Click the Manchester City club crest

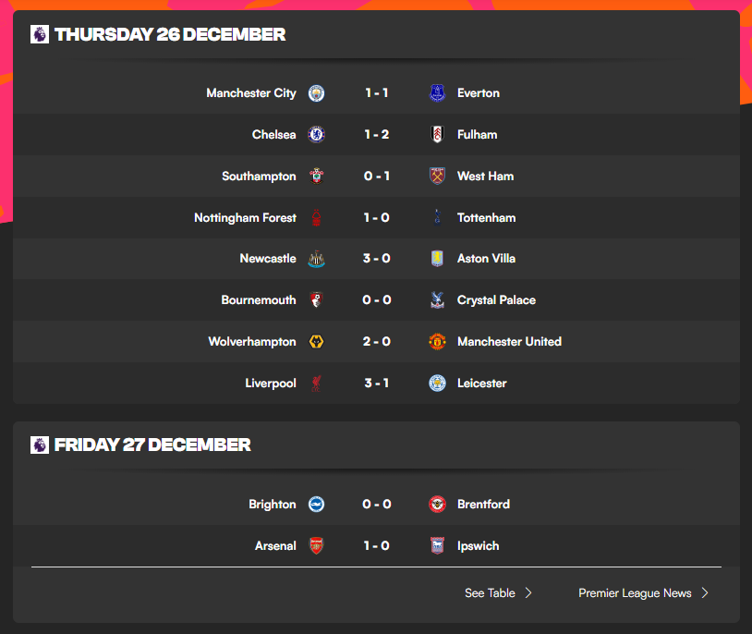point(316,93)
